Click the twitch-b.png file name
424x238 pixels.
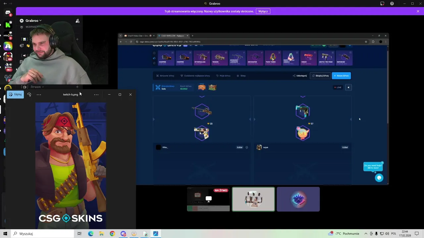(x=71, y=95)
